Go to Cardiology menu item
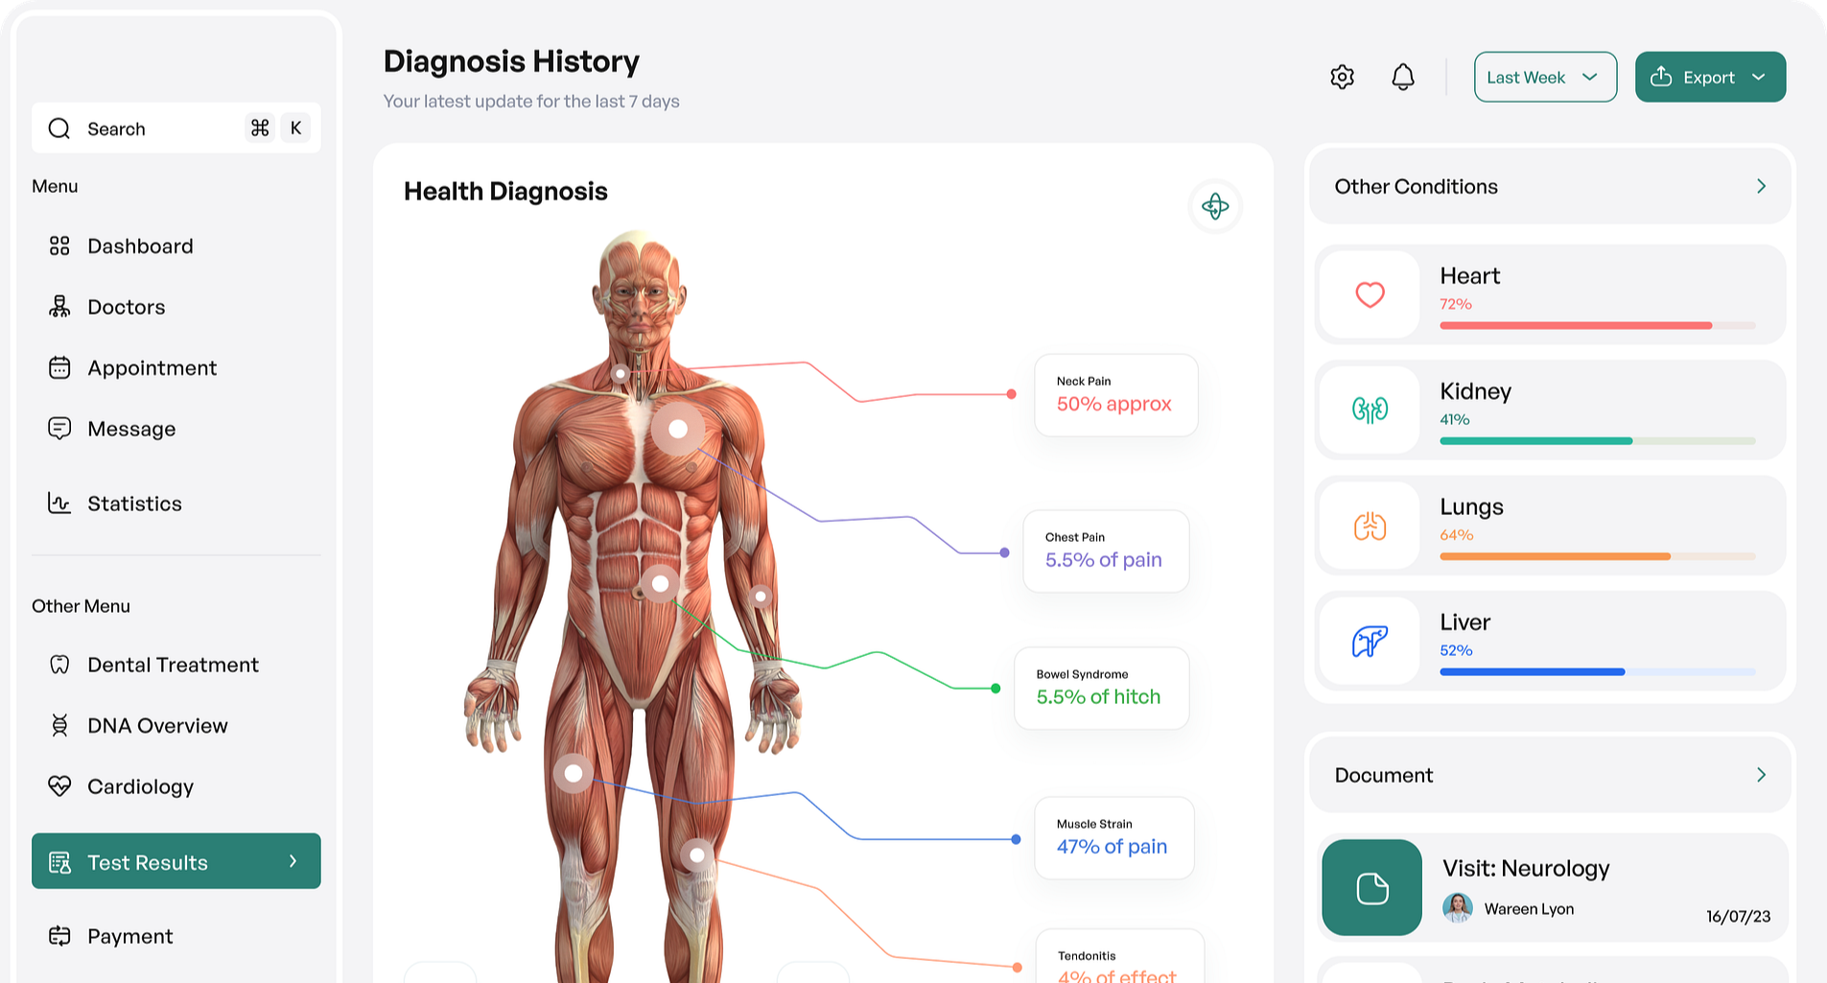Screen dimensions: 1827x983 [140, 786]
